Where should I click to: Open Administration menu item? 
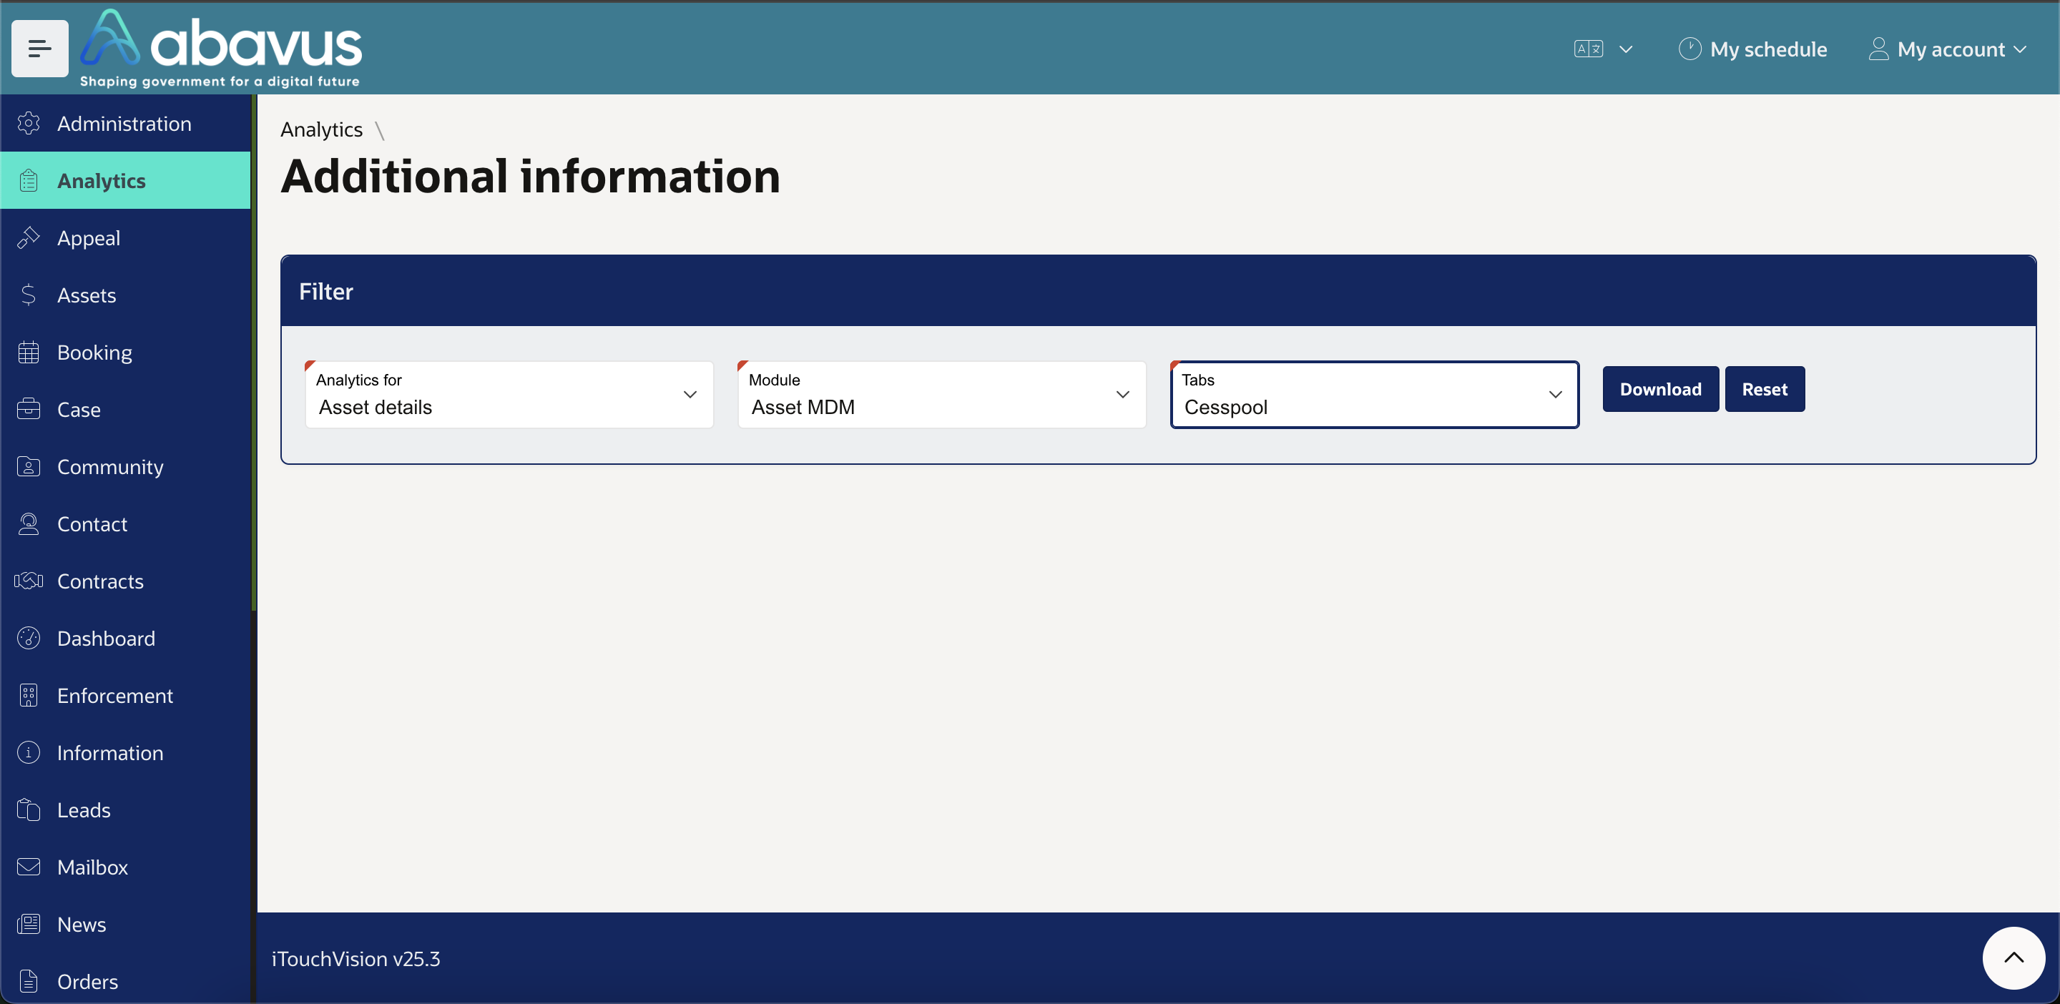[x=124, y=123]
